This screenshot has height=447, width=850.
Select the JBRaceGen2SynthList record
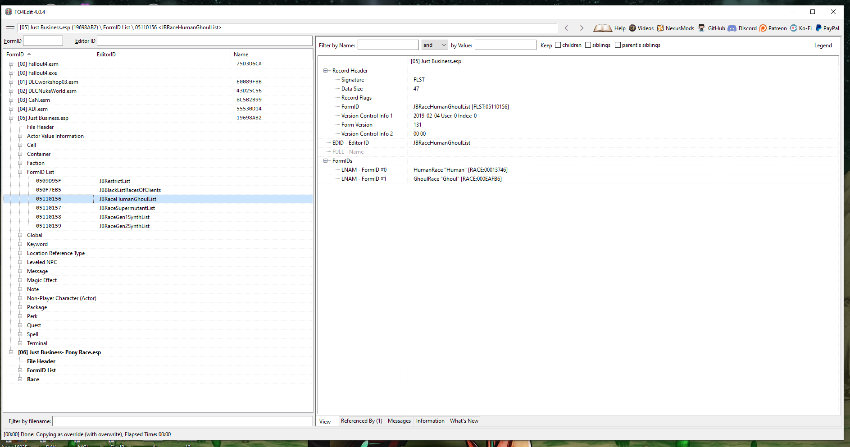[x=124, y=226]
